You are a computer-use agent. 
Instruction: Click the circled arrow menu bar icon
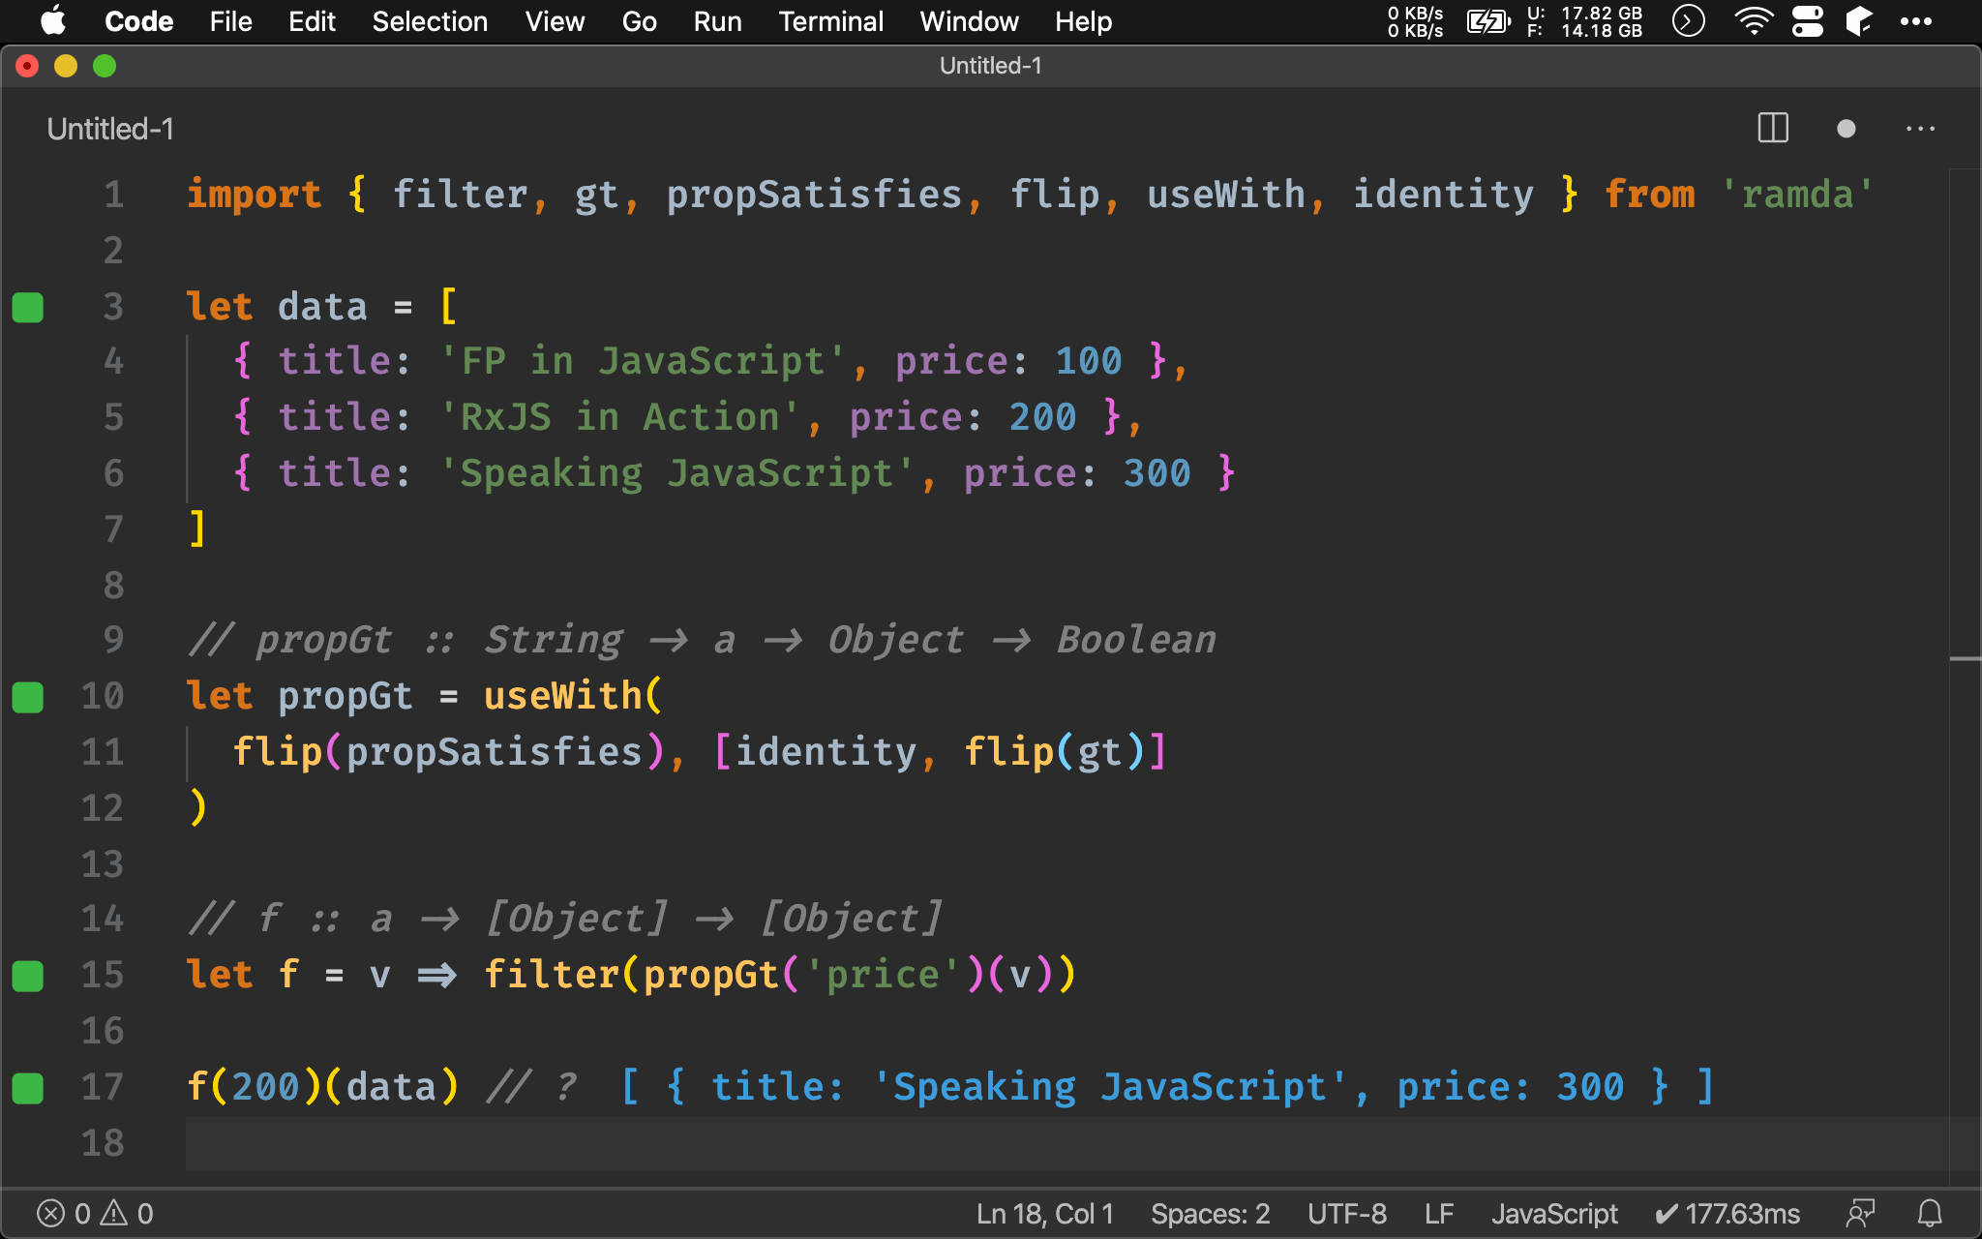click(1688, 21)
